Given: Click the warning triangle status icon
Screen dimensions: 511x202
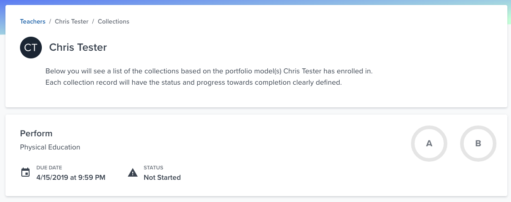Looking at the screenshot, I should coord(133,173).
